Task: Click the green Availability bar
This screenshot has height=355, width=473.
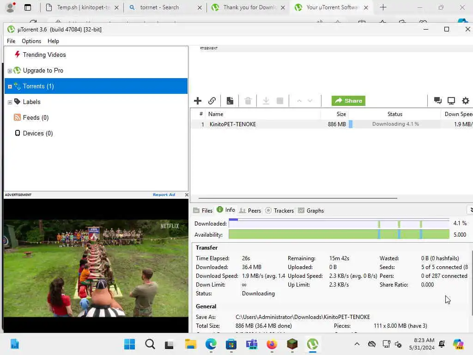Action: pyautogui.click(x=339, y=234)
